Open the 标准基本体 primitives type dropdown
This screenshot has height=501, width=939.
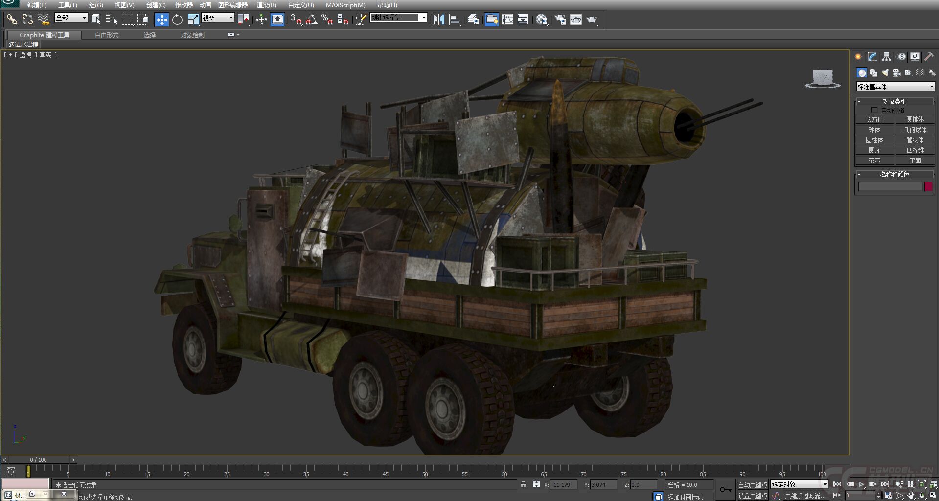[x=895, y=87]
